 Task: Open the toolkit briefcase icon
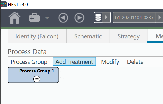[34, 18]
